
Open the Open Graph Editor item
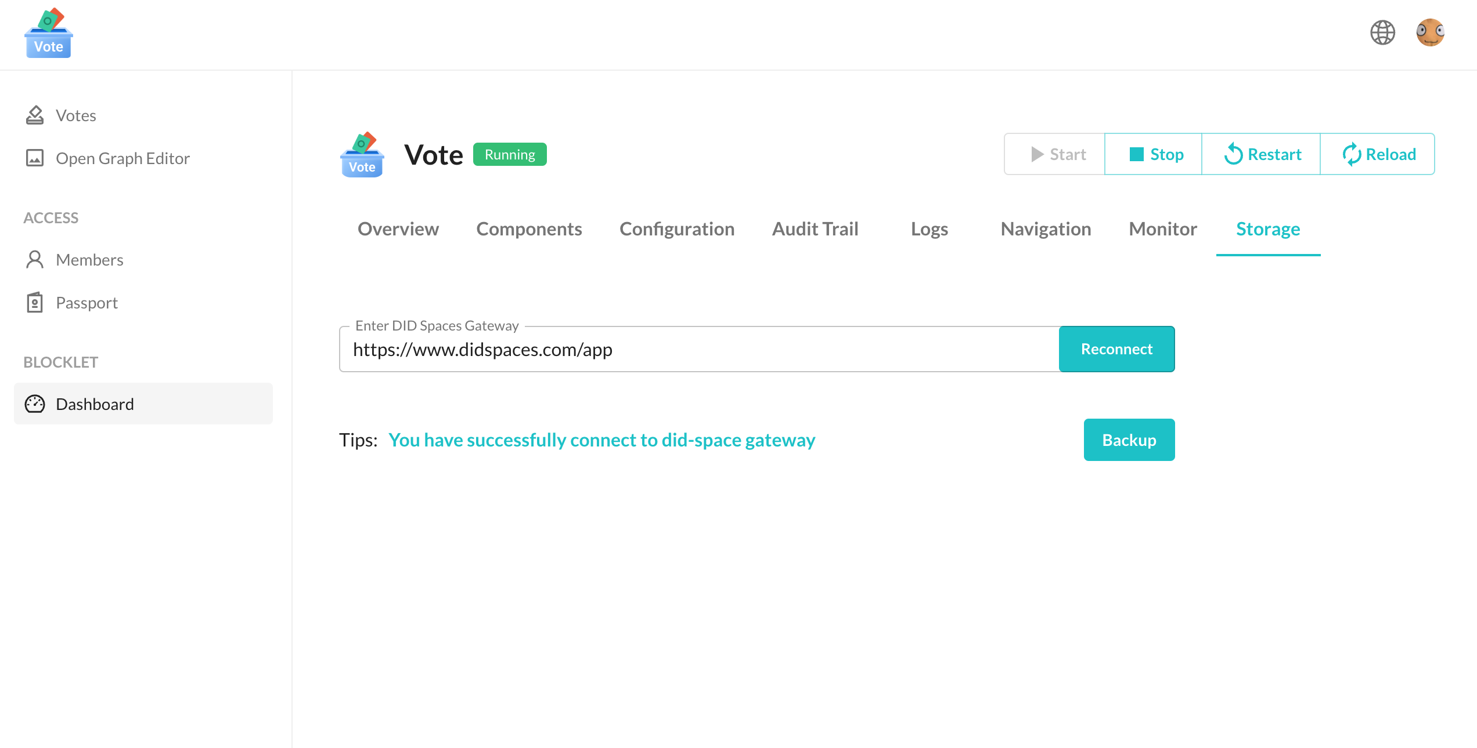tap(123, 158)
